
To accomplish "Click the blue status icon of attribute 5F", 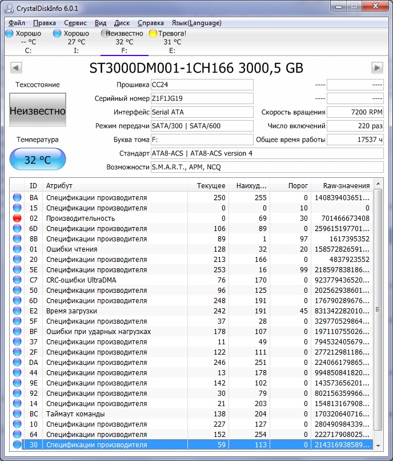I will (17, 321).
